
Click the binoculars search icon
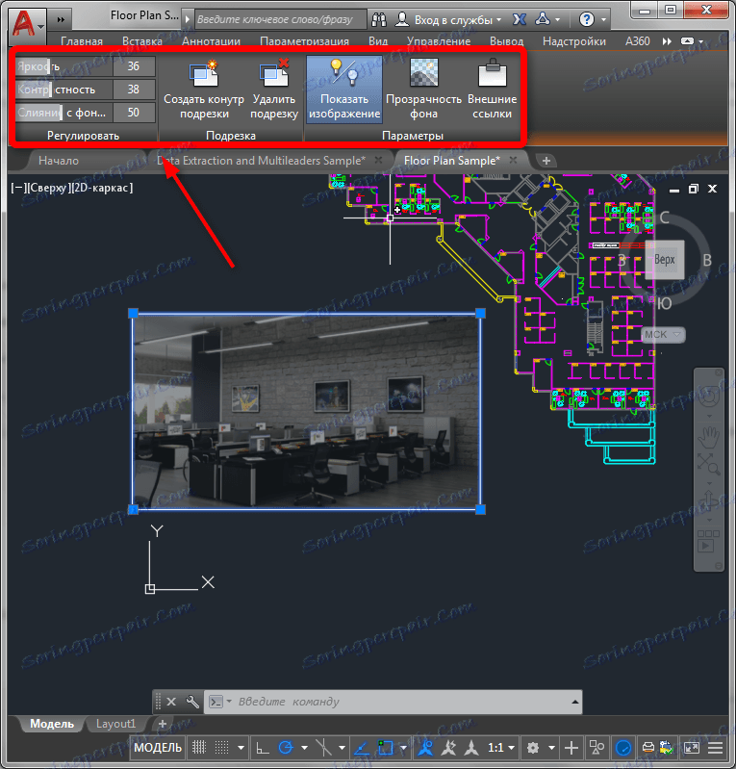[x=378, y=19]
